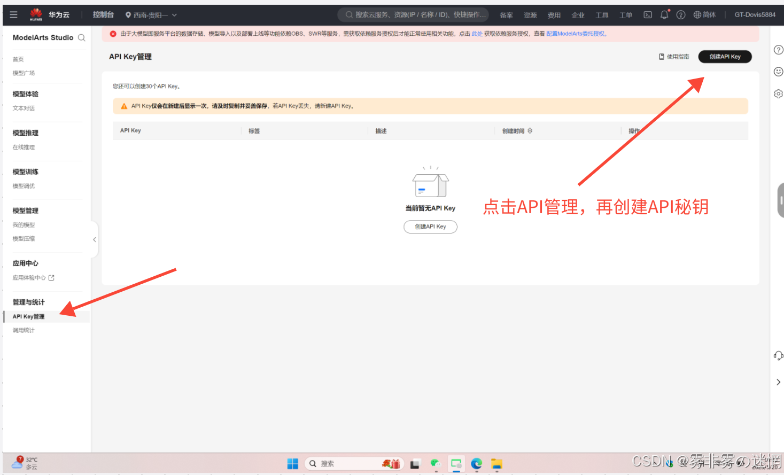This screenshot has width=784, height=475.
Task: Switch language via 简体 globe
Action: 704,15
